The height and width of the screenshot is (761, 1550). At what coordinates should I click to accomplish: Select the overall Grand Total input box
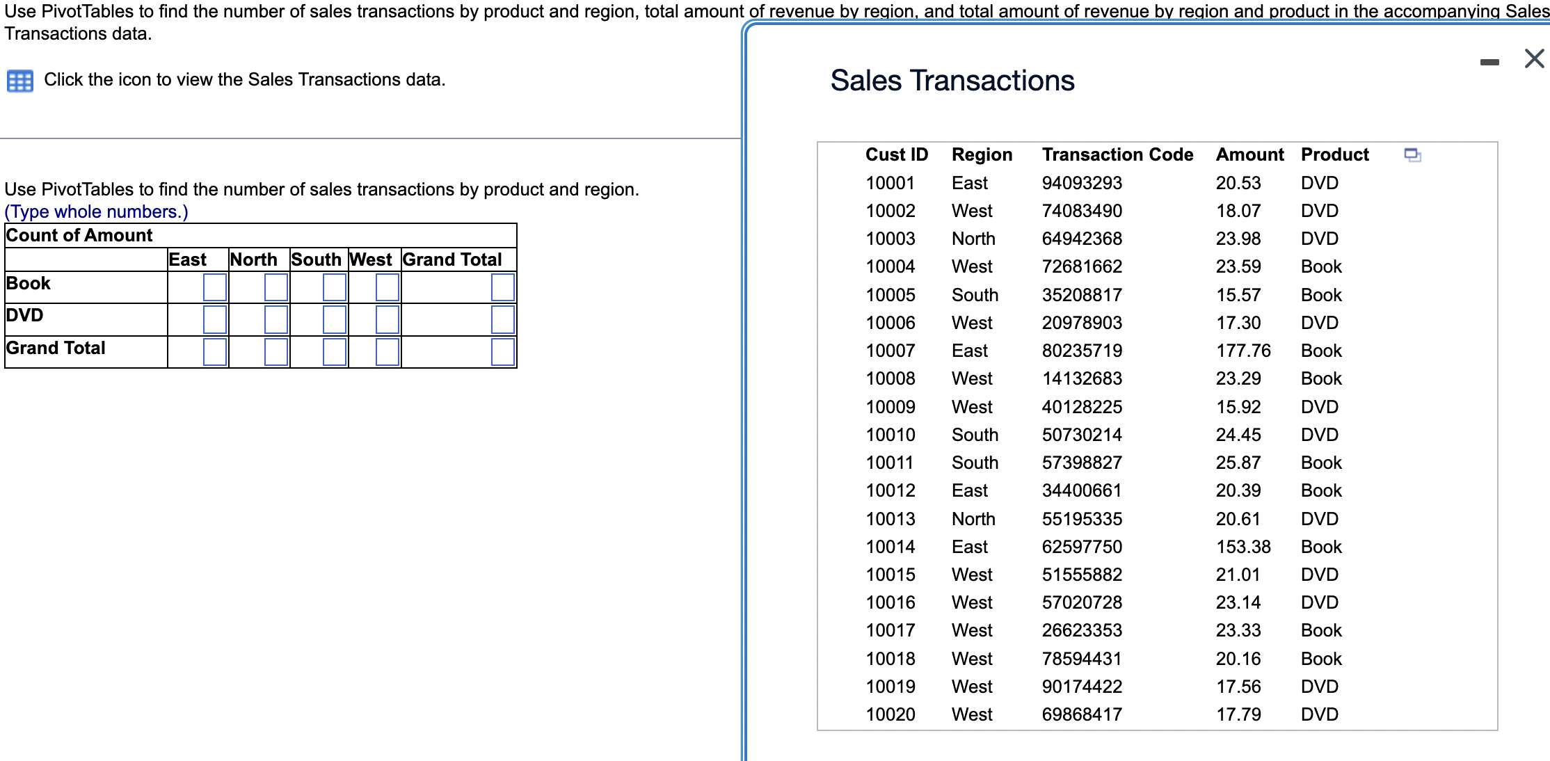coord(502,353)
